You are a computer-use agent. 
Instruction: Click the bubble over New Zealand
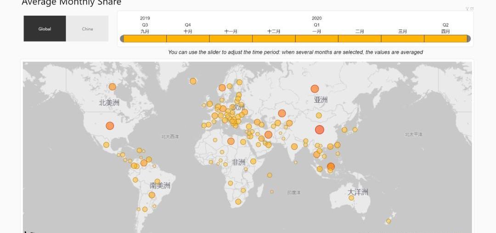point(389,221)
